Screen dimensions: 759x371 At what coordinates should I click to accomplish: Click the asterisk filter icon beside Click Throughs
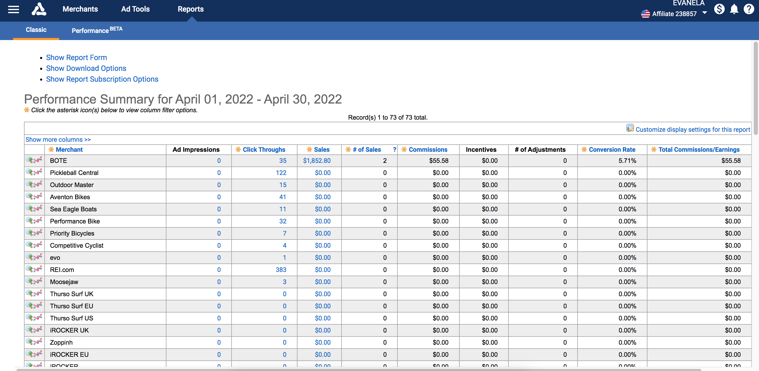pyautogui.click(x=238, y=149)
